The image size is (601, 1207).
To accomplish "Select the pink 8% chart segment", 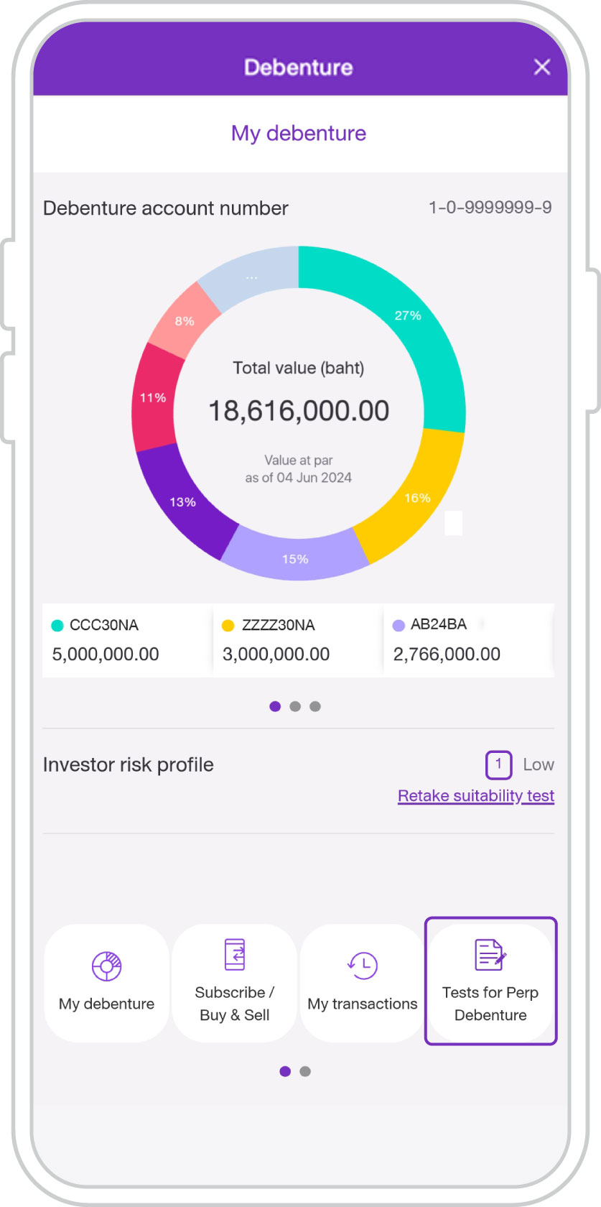I will pos(185,321).
